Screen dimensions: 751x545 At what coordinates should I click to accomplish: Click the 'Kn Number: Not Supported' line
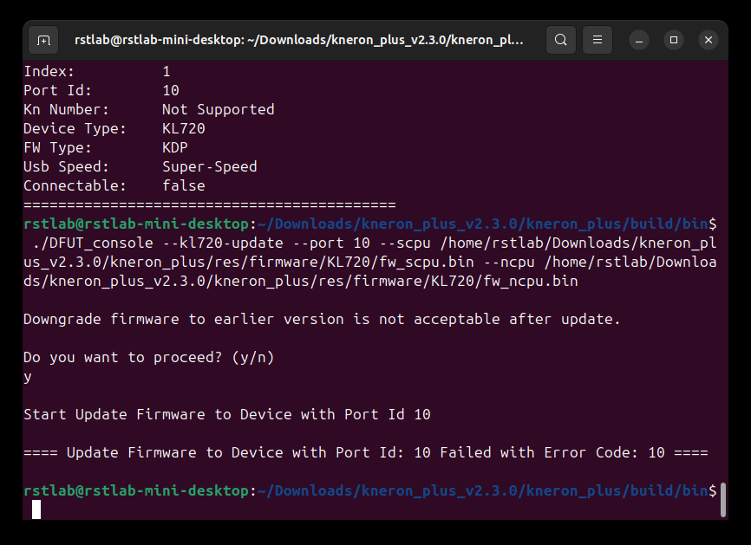tap(148, 109)
